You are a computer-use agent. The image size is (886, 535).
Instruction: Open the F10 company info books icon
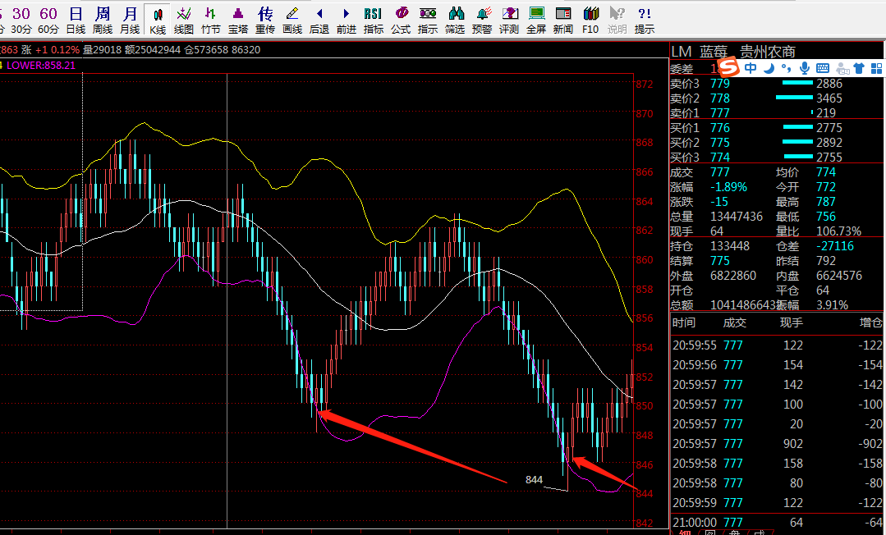point(590,20)
